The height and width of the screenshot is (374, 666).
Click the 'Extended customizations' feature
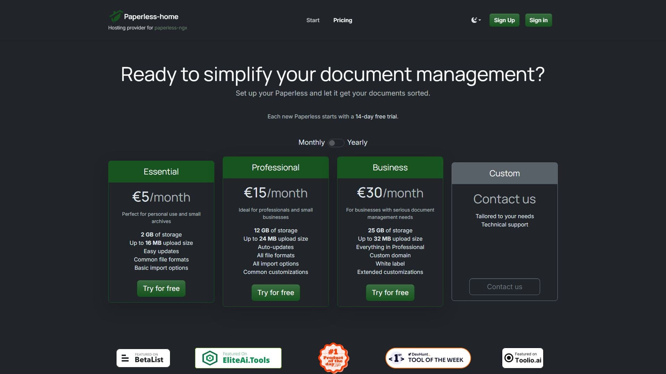pyautogui.click(x=390, y=272)
